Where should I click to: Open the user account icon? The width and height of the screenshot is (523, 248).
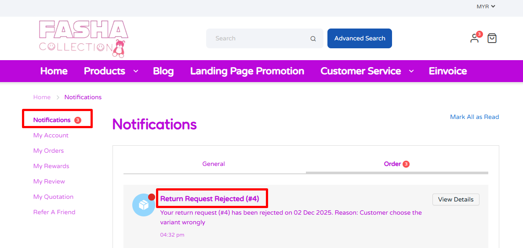pyautogui.click(x=474, y=39)
